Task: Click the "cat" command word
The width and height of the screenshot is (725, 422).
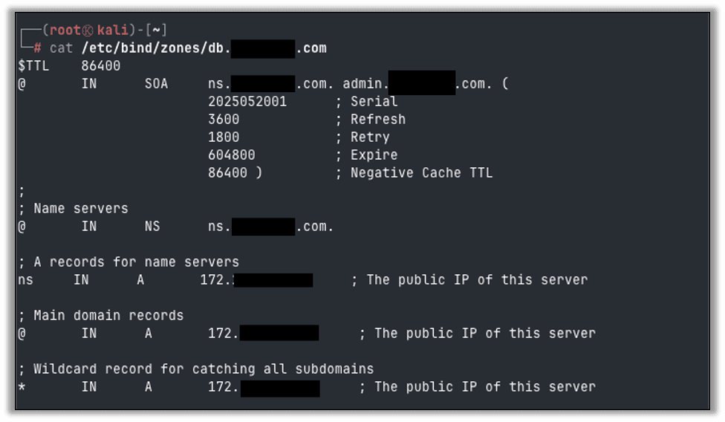Action: pyautogui.click(x=61, y=48)
